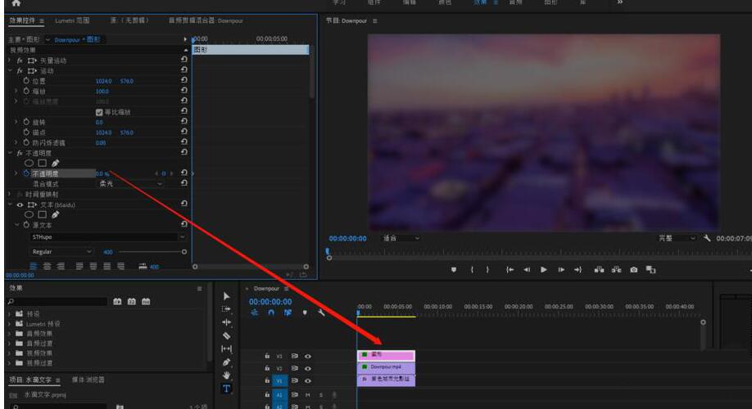Select the Slip tool

226,348
